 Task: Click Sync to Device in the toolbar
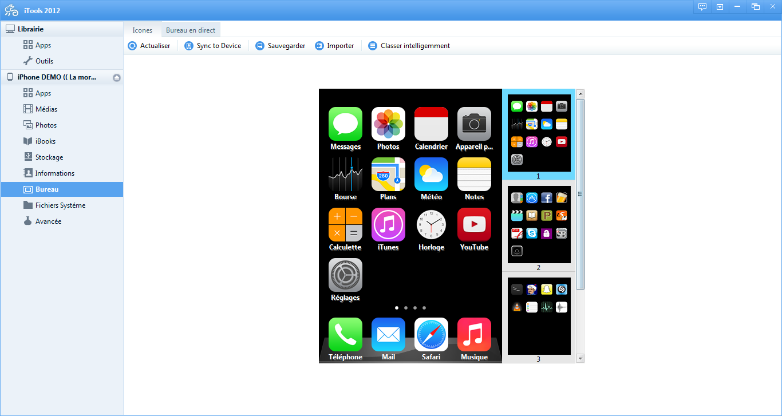click(x=213, y=46)
